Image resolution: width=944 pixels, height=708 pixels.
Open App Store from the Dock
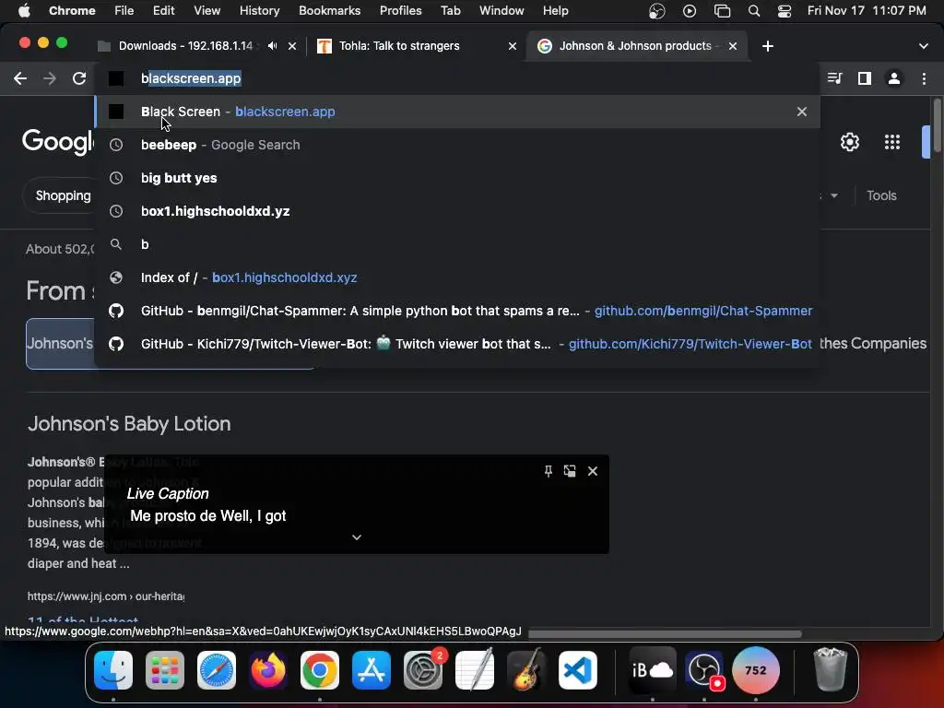pyautogui.click(x=372, y=670)
